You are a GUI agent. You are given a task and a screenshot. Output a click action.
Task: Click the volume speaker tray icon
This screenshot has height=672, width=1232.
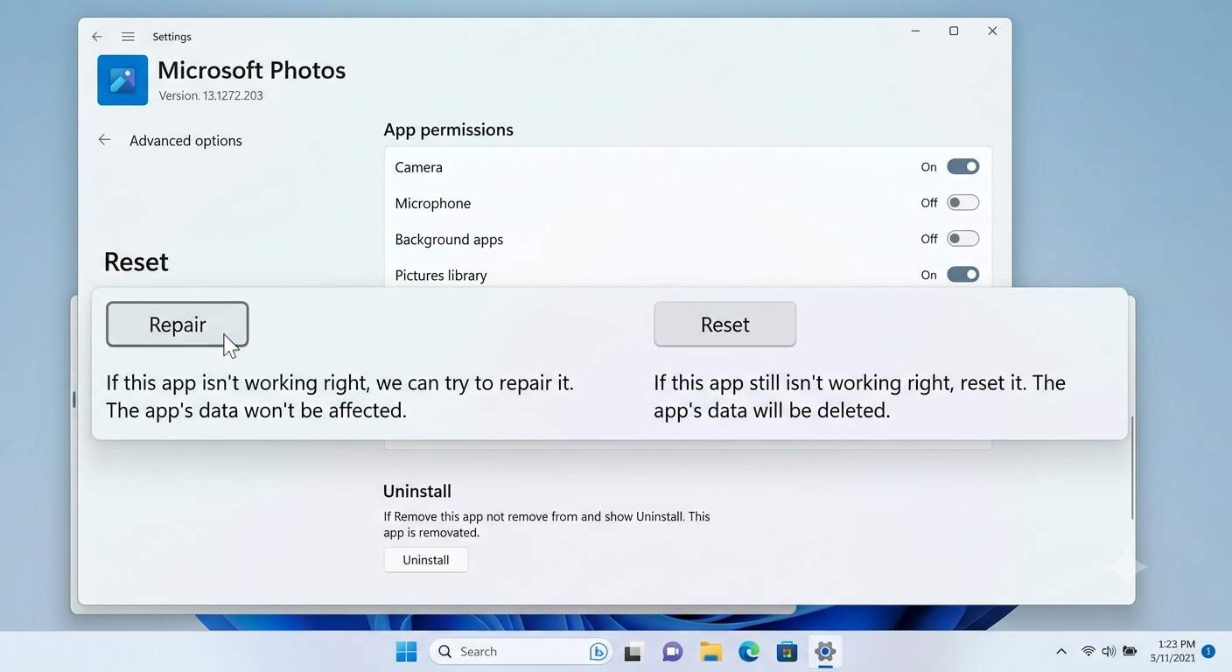1109,651
